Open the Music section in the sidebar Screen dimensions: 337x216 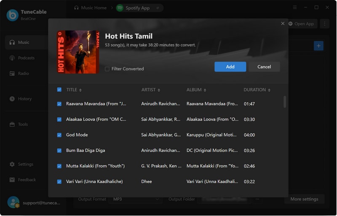click(27, 42)
